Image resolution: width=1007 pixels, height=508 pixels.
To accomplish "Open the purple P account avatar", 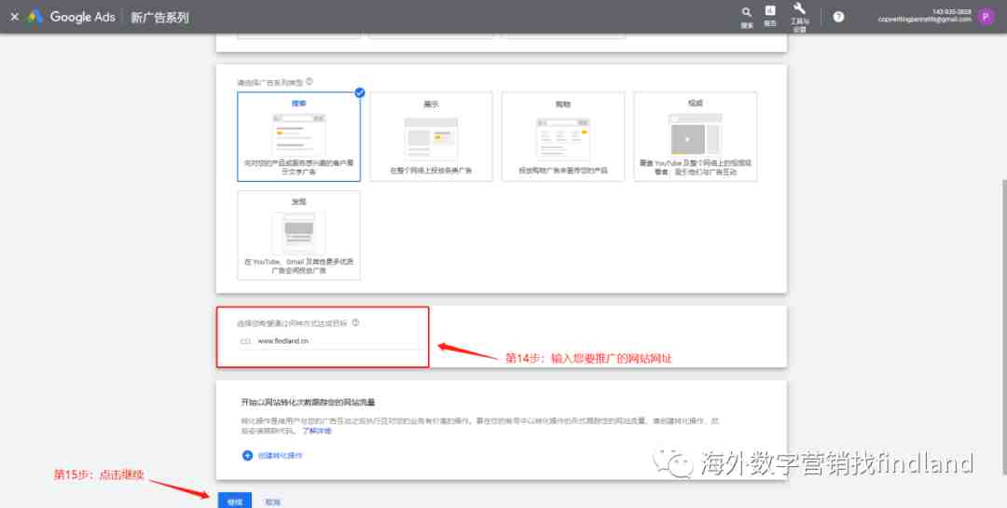I will (x=986, y=17).
